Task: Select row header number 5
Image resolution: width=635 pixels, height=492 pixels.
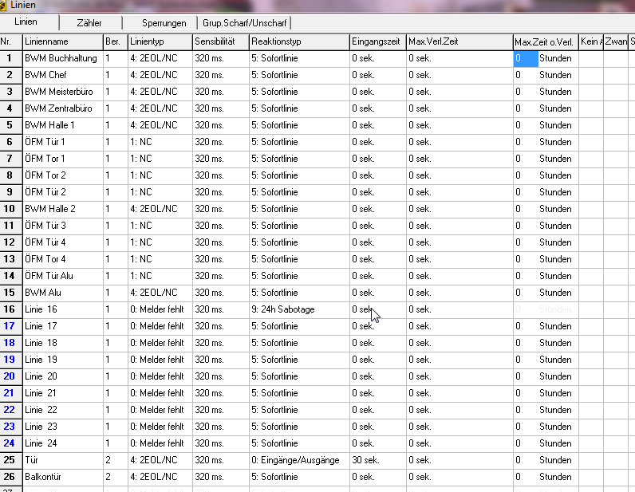Action: click(x=10, y=125)
